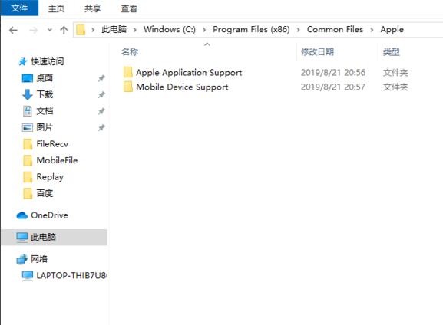Click the date 2019/8/21 20:57
Image resolution: width=443 pixels, height=325 pixels.
[332, 87]
